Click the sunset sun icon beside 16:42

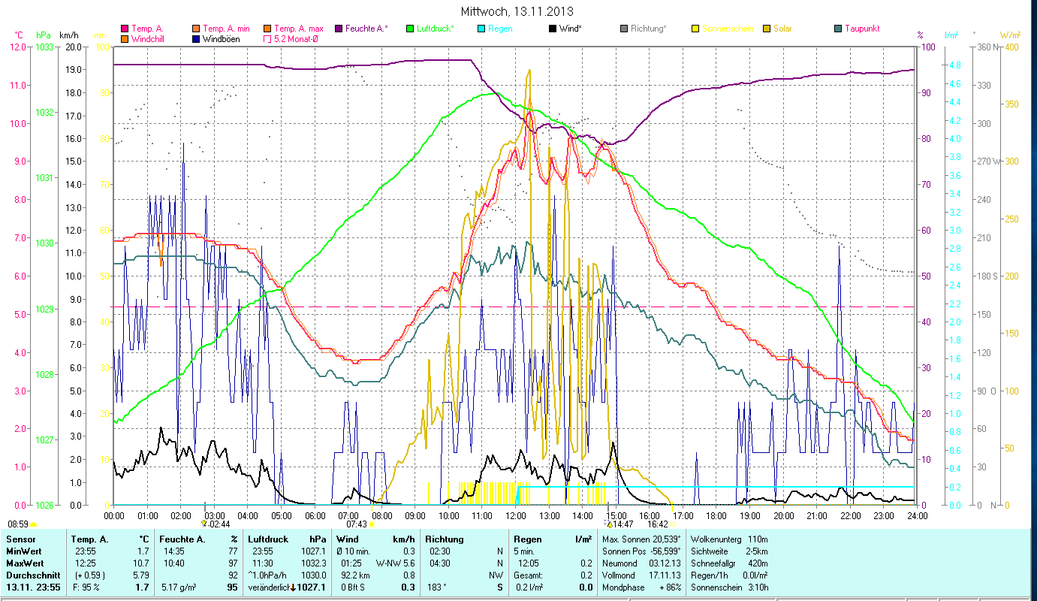point(673,524)
